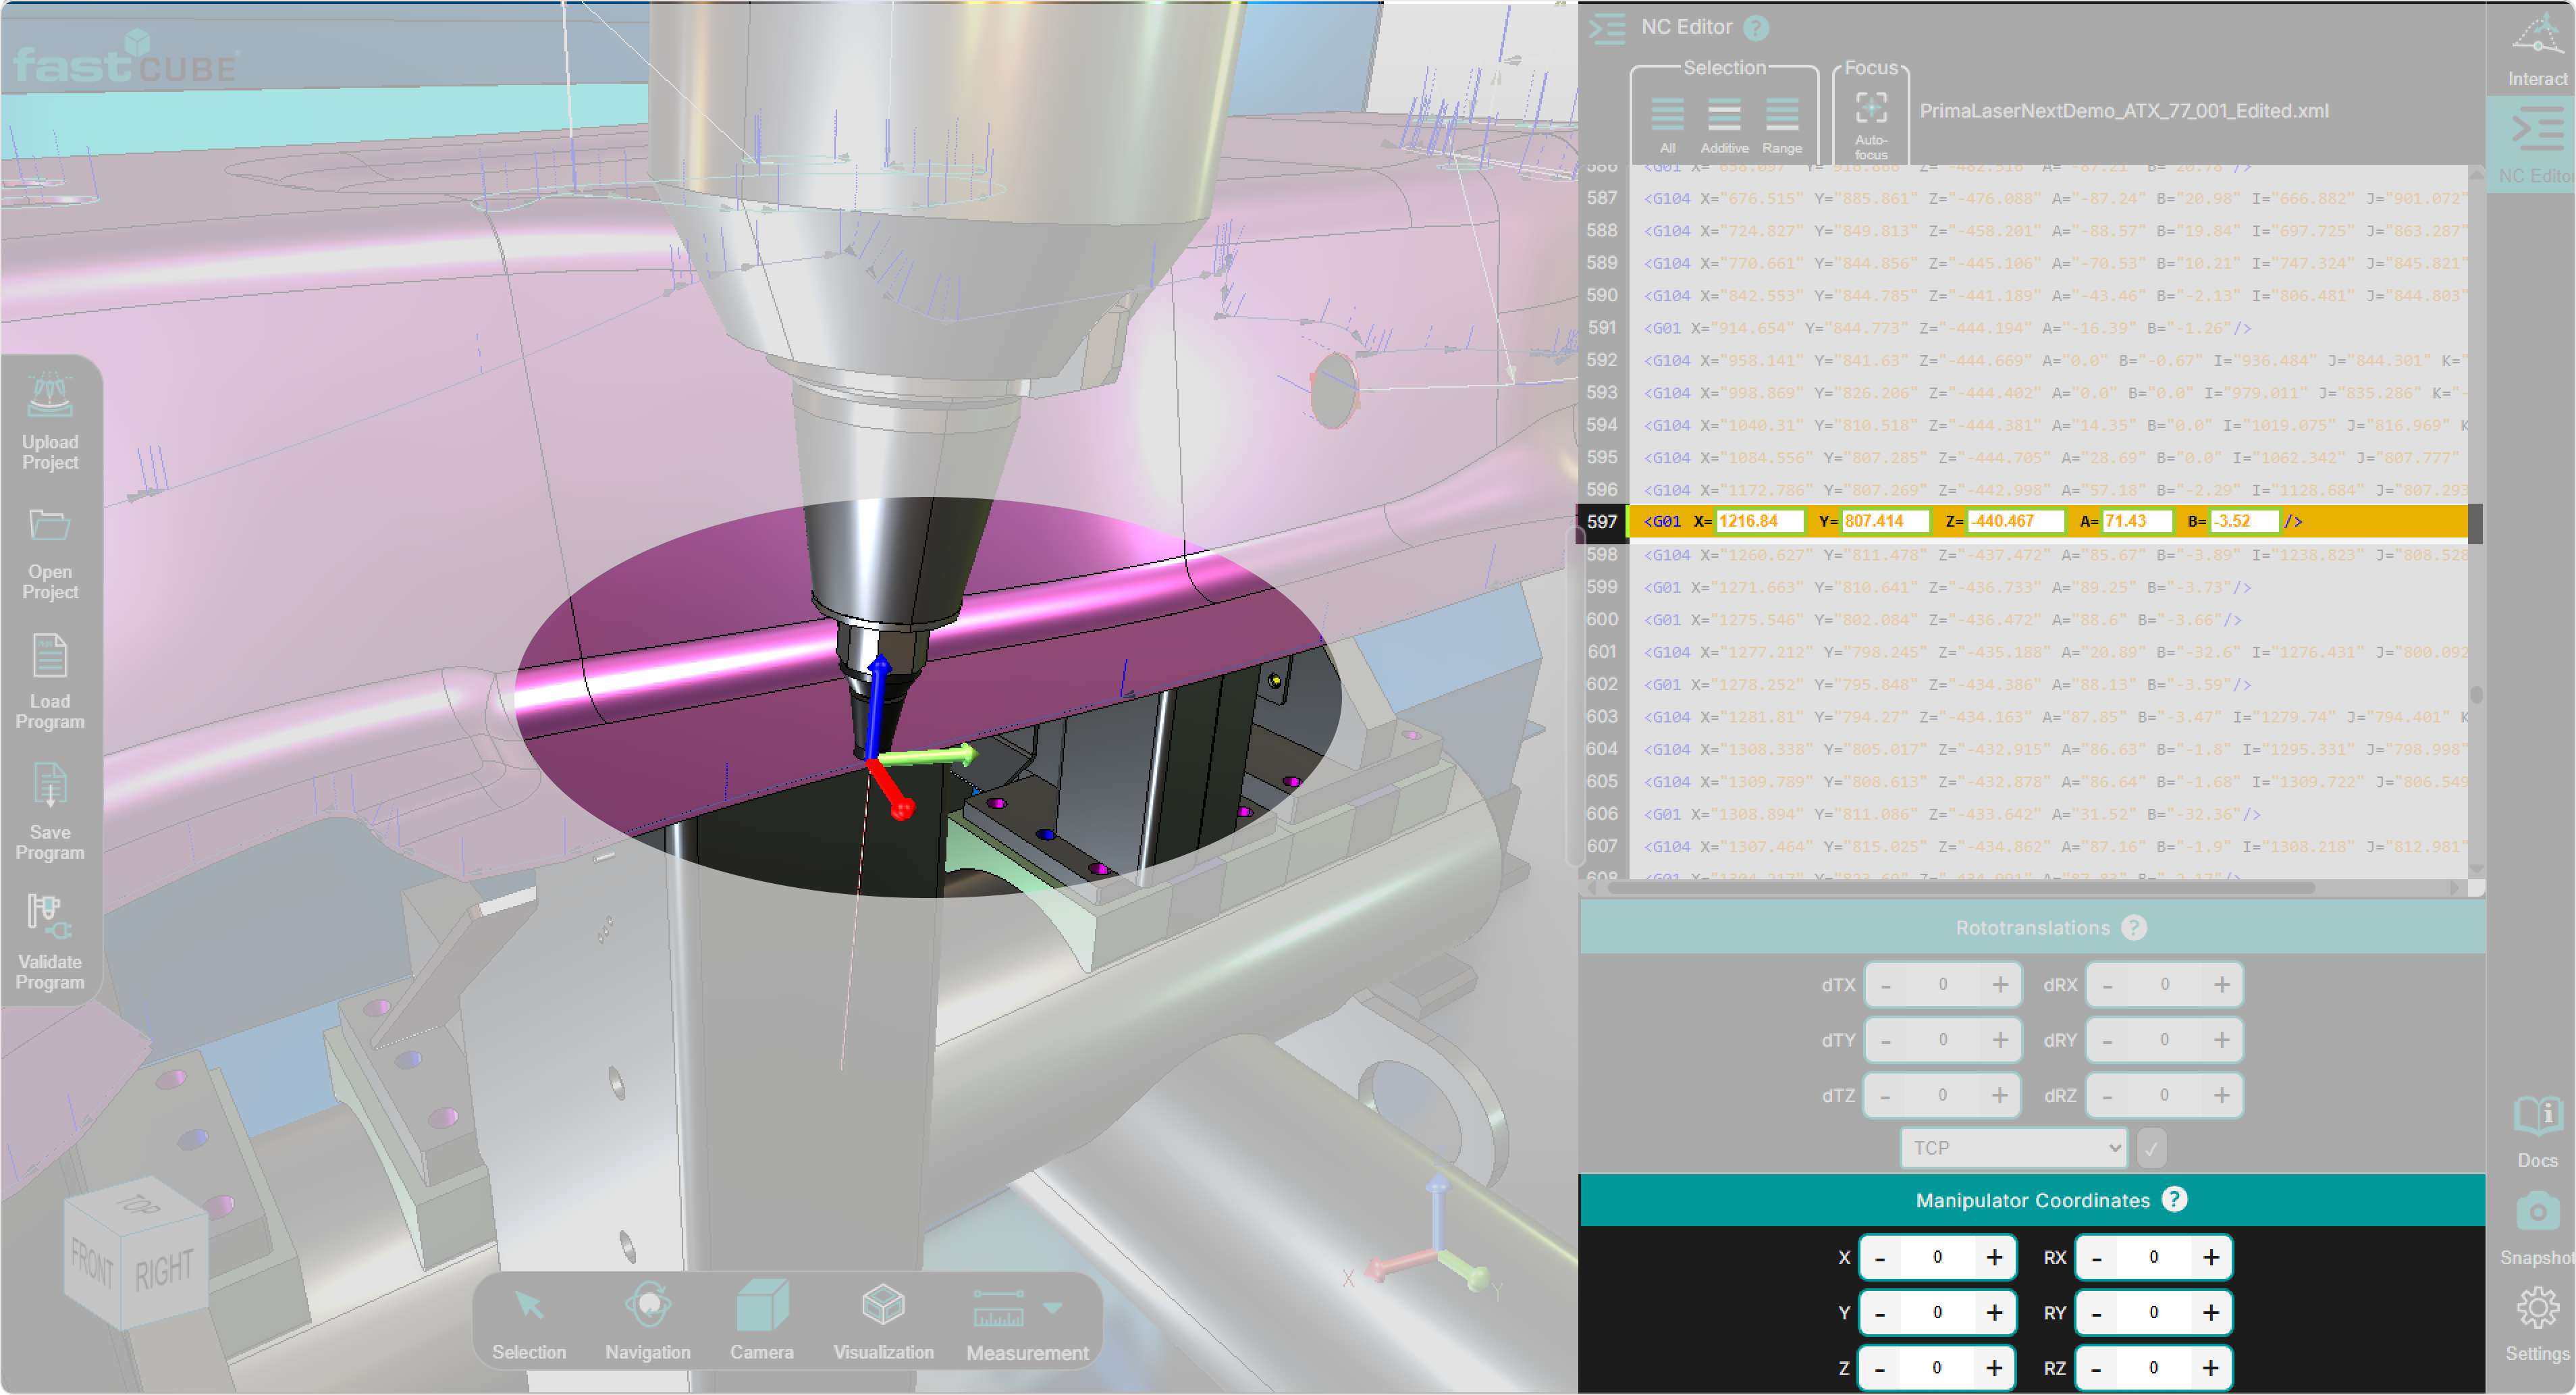Click the Load Program icon
The image size is (2576, 1395).
coord(50,657)
